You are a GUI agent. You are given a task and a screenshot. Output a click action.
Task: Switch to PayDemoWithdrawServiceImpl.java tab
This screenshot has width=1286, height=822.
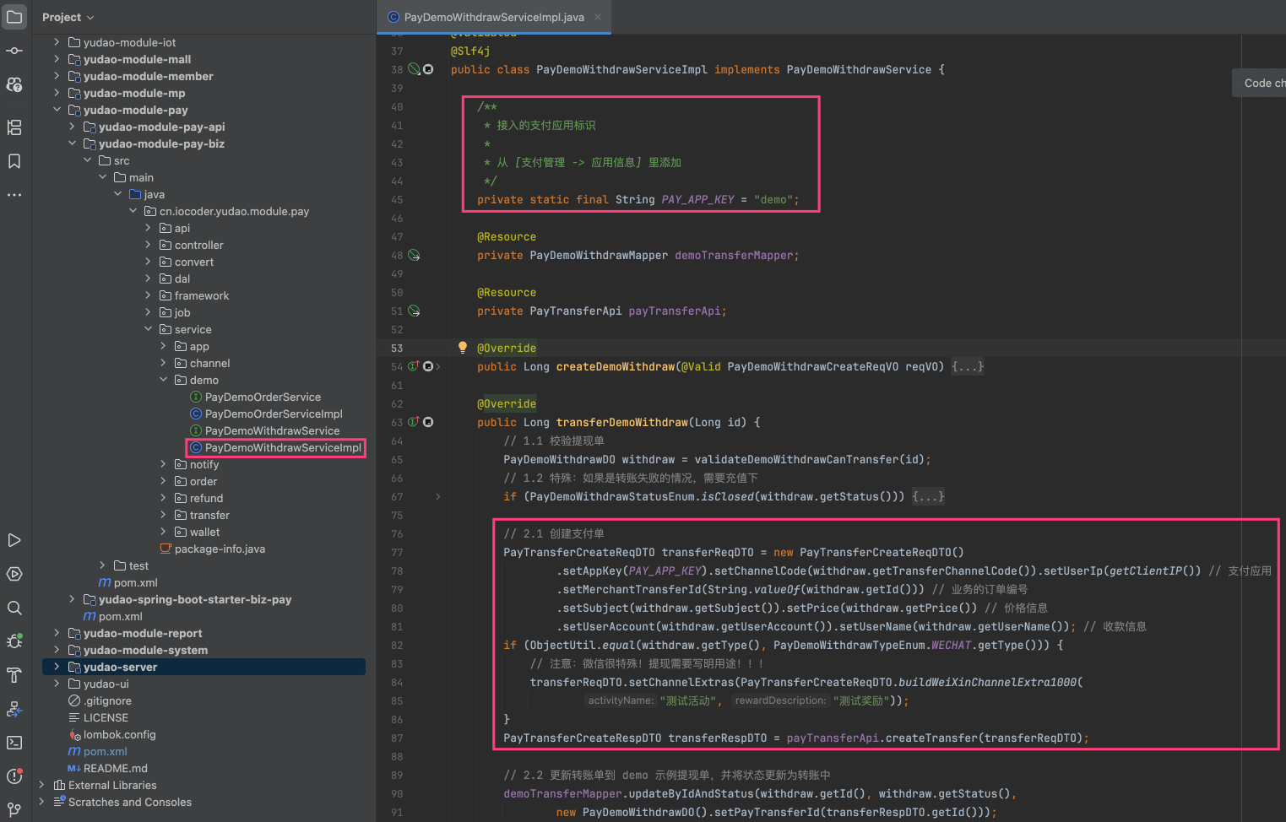click(493, 17)
